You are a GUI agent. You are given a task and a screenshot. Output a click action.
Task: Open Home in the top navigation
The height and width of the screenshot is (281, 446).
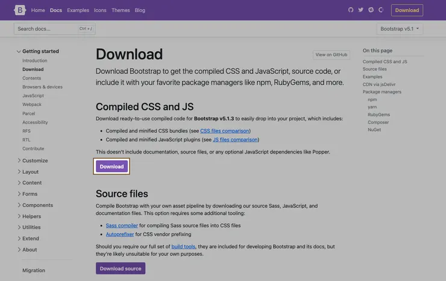point(38,10)
